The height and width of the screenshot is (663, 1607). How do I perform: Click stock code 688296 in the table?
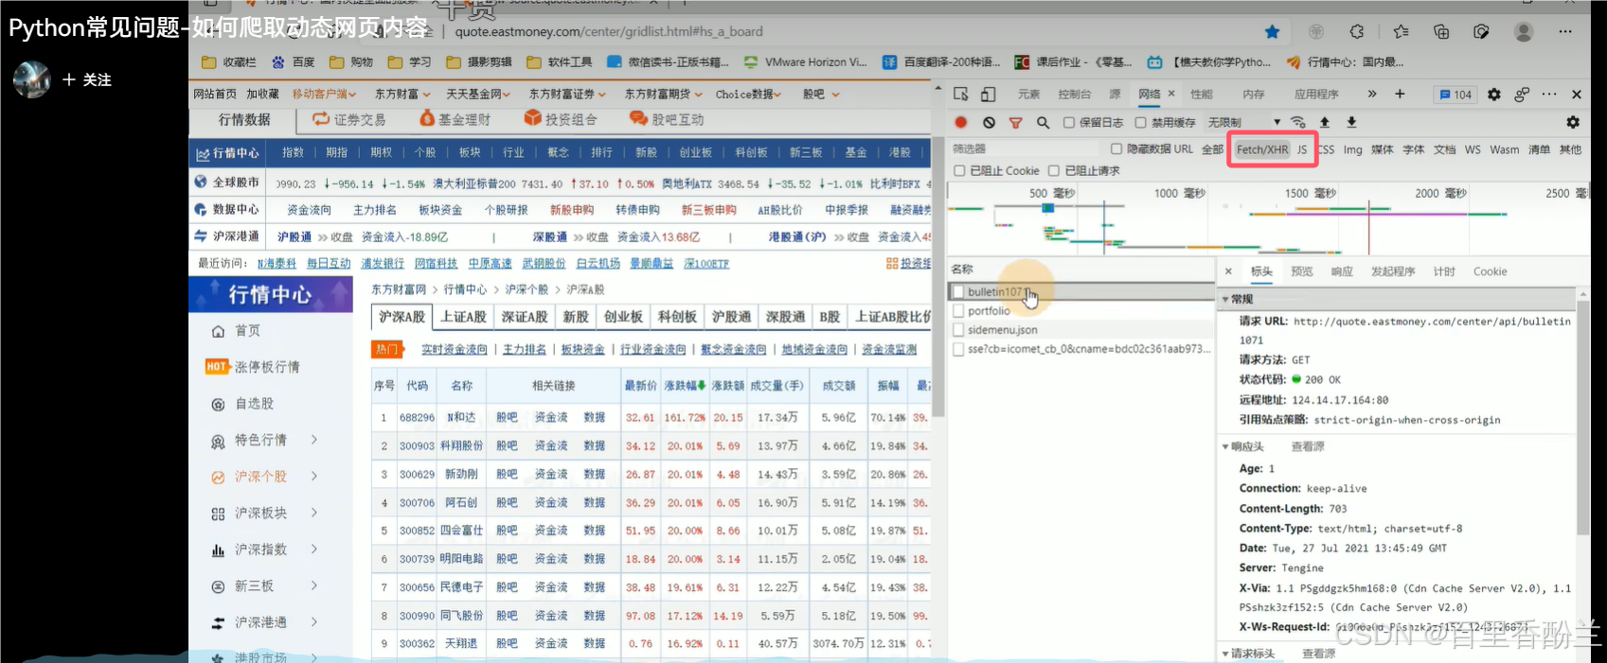point(417,417)
